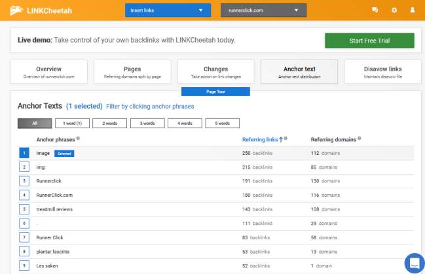
Task: Click '116 domains' value
Action: [325, 195]
